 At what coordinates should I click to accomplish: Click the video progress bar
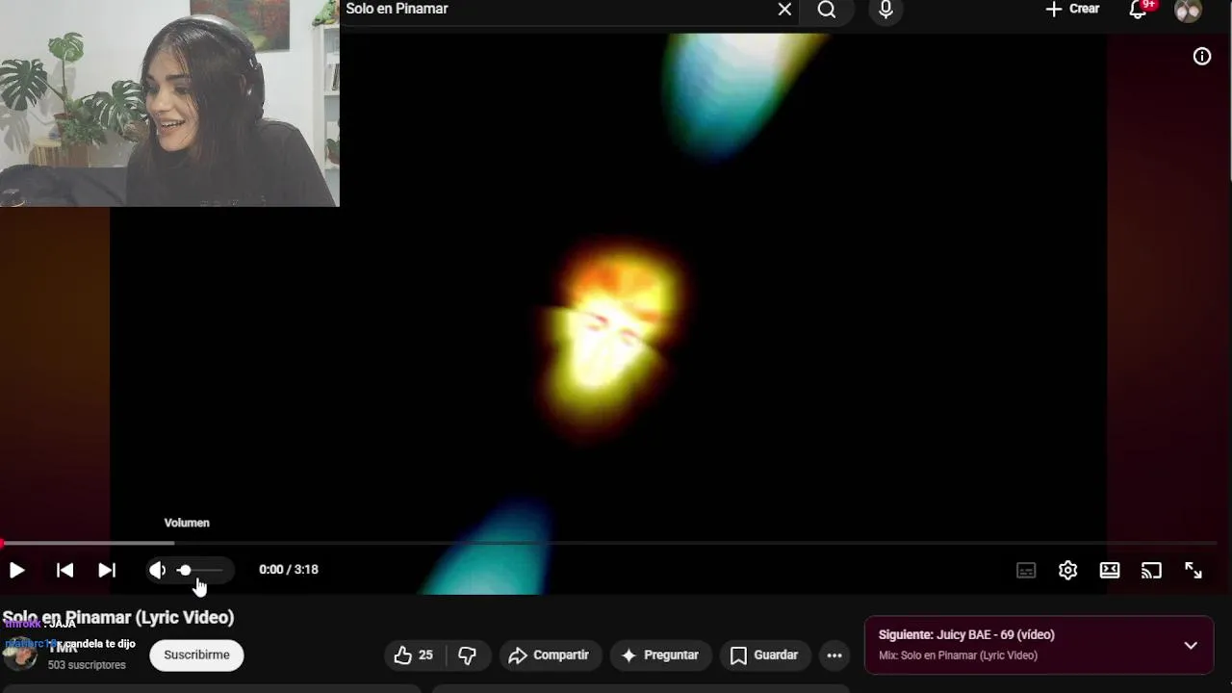tap(608, 543)
